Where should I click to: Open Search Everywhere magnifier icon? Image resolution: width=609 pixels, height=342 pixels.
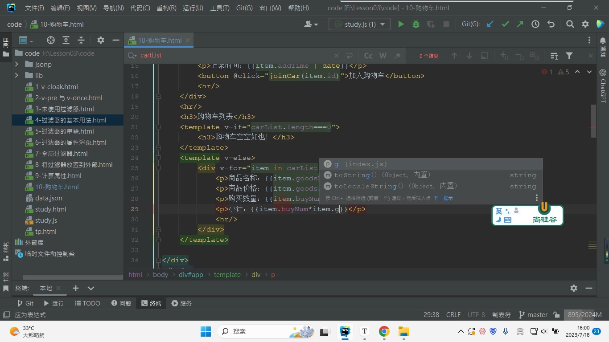point(570,24)
